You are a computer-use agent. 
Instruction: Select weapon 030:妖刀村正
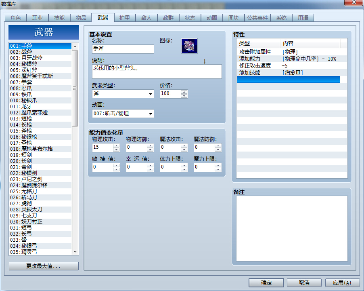click(x=40, y=221)
